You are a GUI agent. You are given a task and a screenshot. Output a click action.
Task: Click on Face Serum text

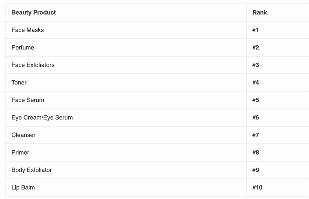[x=28, y=100]
